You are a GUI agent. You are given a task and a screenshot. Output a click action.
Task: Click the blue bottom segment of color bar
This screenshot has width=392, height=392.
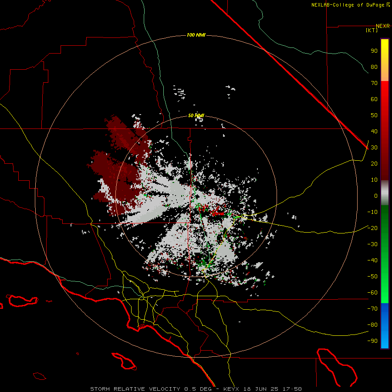tap(385, 326)
